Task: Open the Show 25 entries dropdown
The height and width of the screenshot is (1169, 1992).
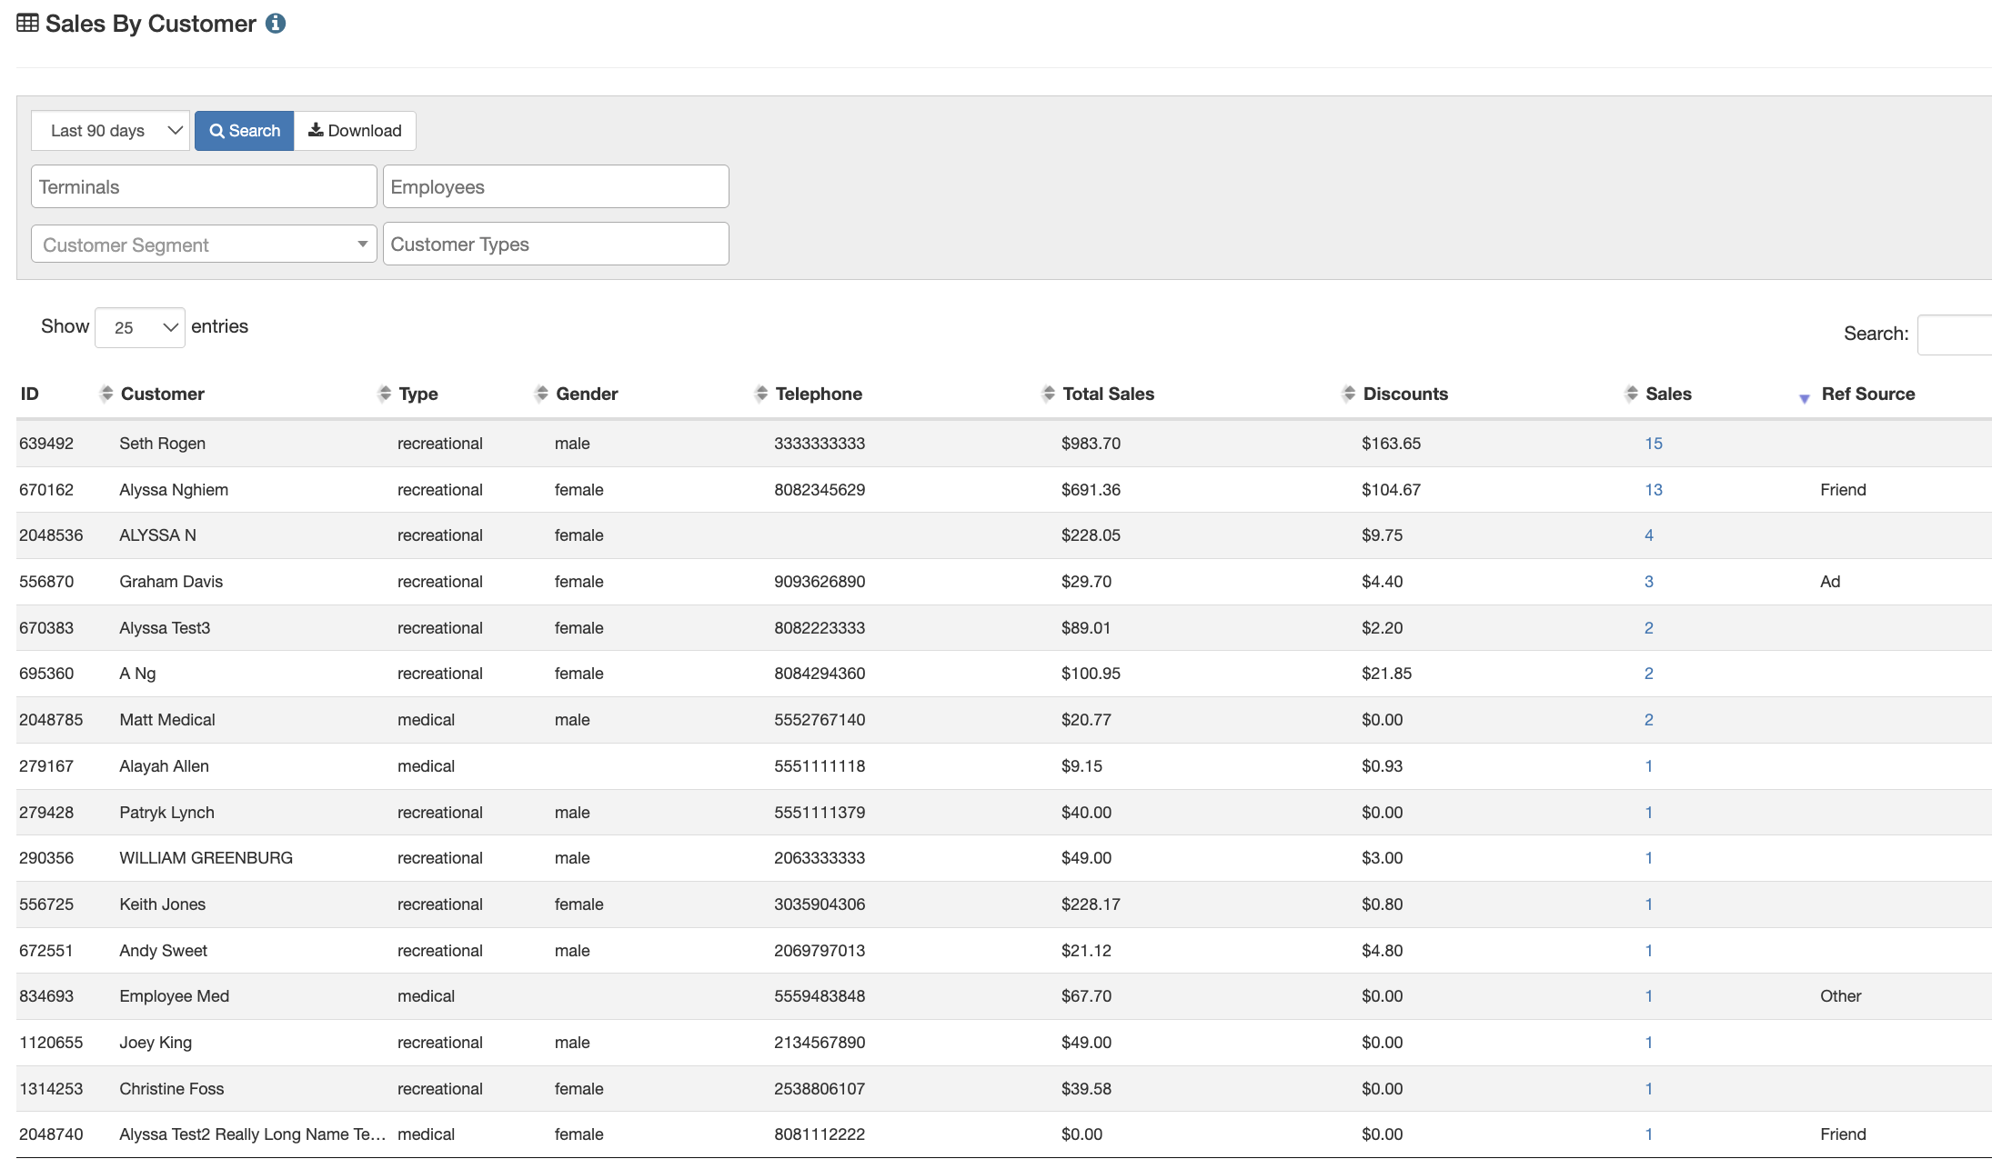Action: (140, 327)
